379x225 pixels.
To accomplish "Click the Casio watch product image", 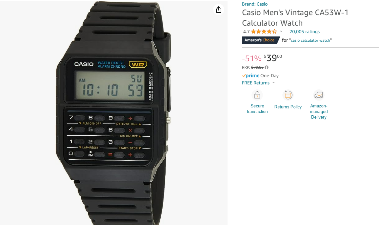I will pos(114,113).
